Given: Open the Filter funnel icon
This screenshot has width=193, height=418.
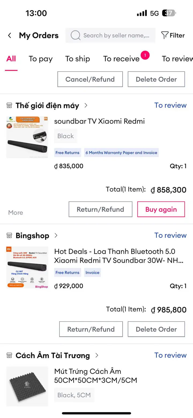Looking at the screenshot, I should pos(165,35).
